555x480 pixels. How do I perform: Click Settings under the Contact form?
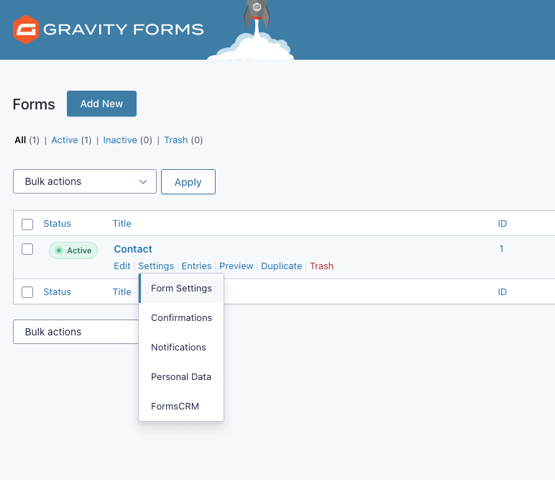pos(156,266)
